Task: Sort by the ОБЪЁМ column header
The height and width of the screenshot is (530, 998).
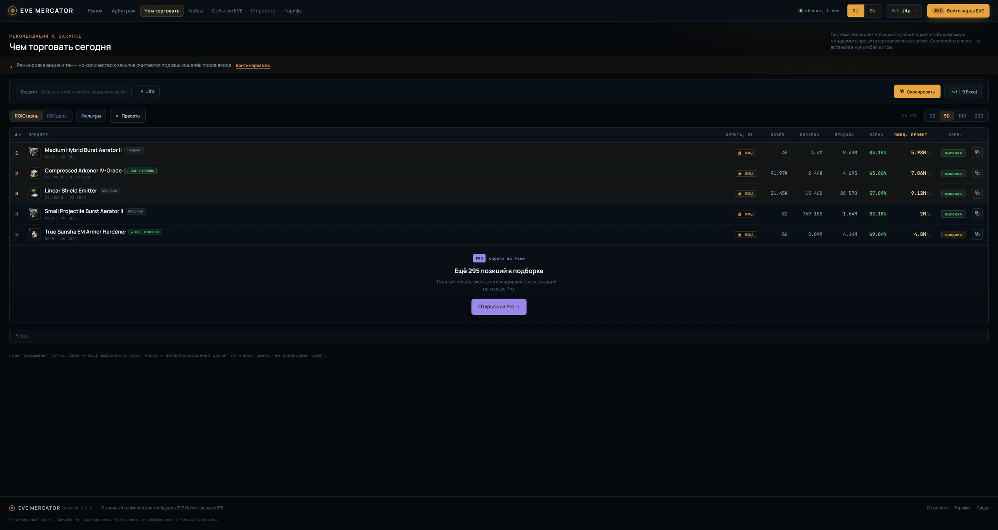Action: point(777,135)
